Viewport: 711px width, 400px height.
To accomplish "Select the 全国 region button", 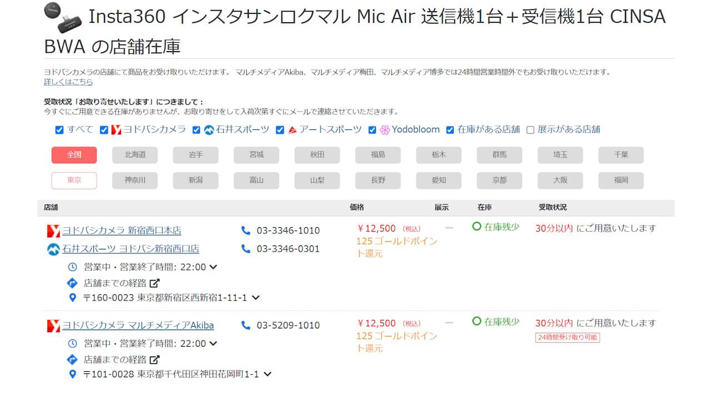I will pyautogui.click(x=74, y=155).
